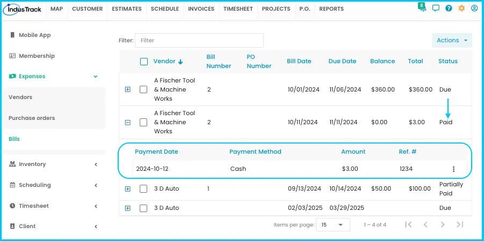Click the $360.00 balance cell
The height and width of the screenshot is (241, 484).
tap(383, 89)
